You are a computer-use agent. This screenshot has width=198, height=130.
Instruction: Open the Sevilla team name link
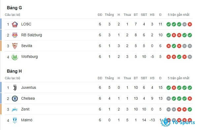[27, 46]
